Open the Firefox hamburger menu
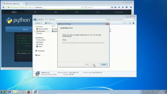The height and width of the screenshot is (94, 167). 131,7
